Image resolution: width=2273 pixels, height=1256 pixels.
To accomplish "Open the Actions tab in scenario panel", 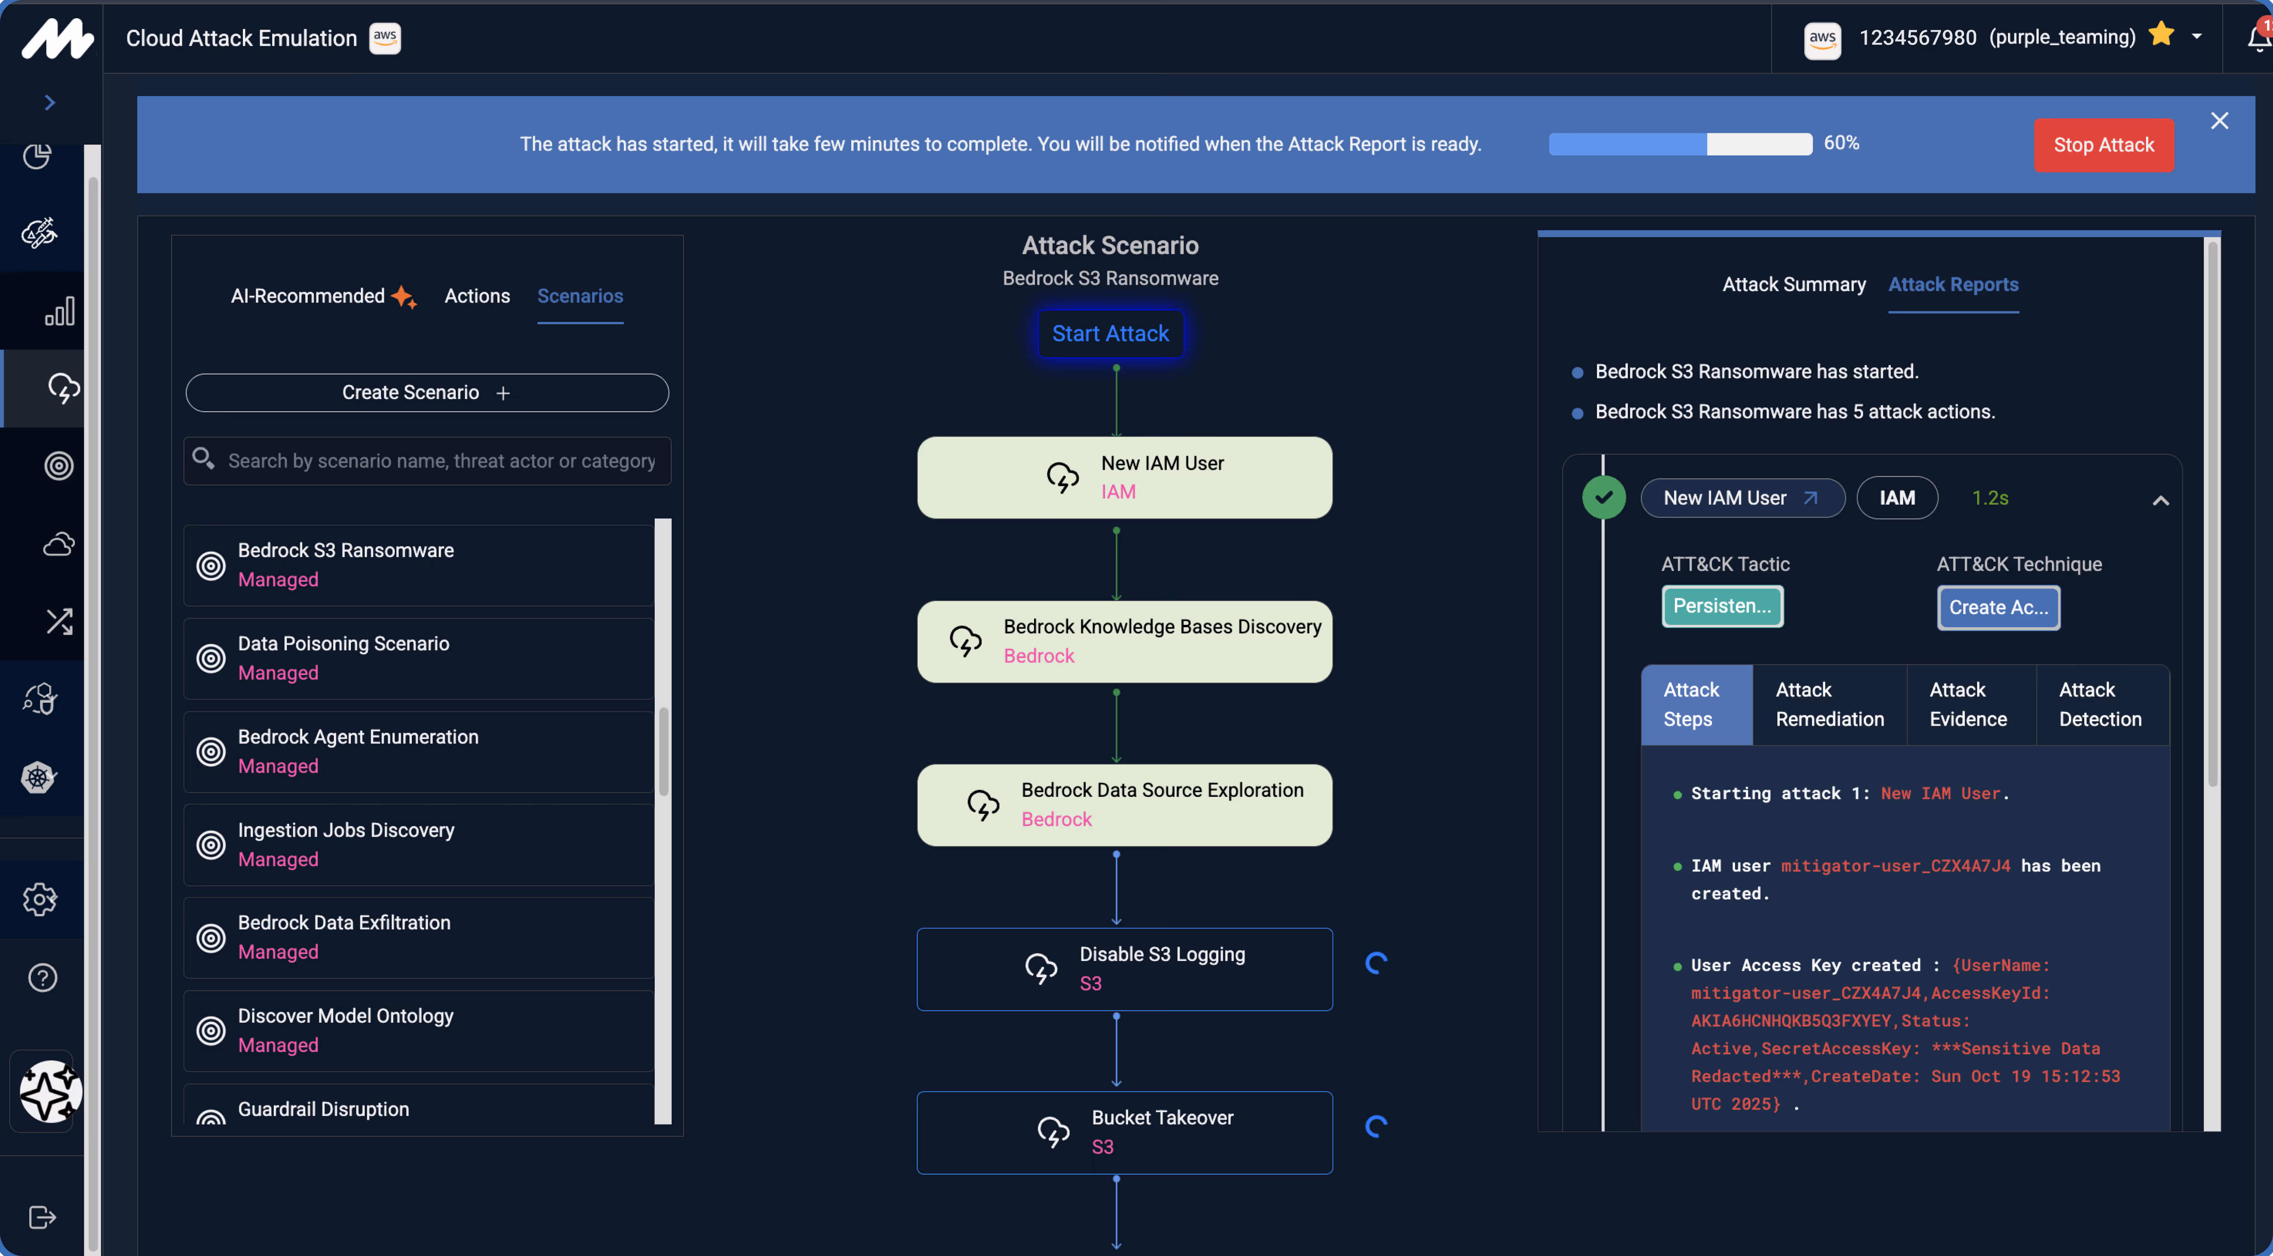I will coord(477,296).
